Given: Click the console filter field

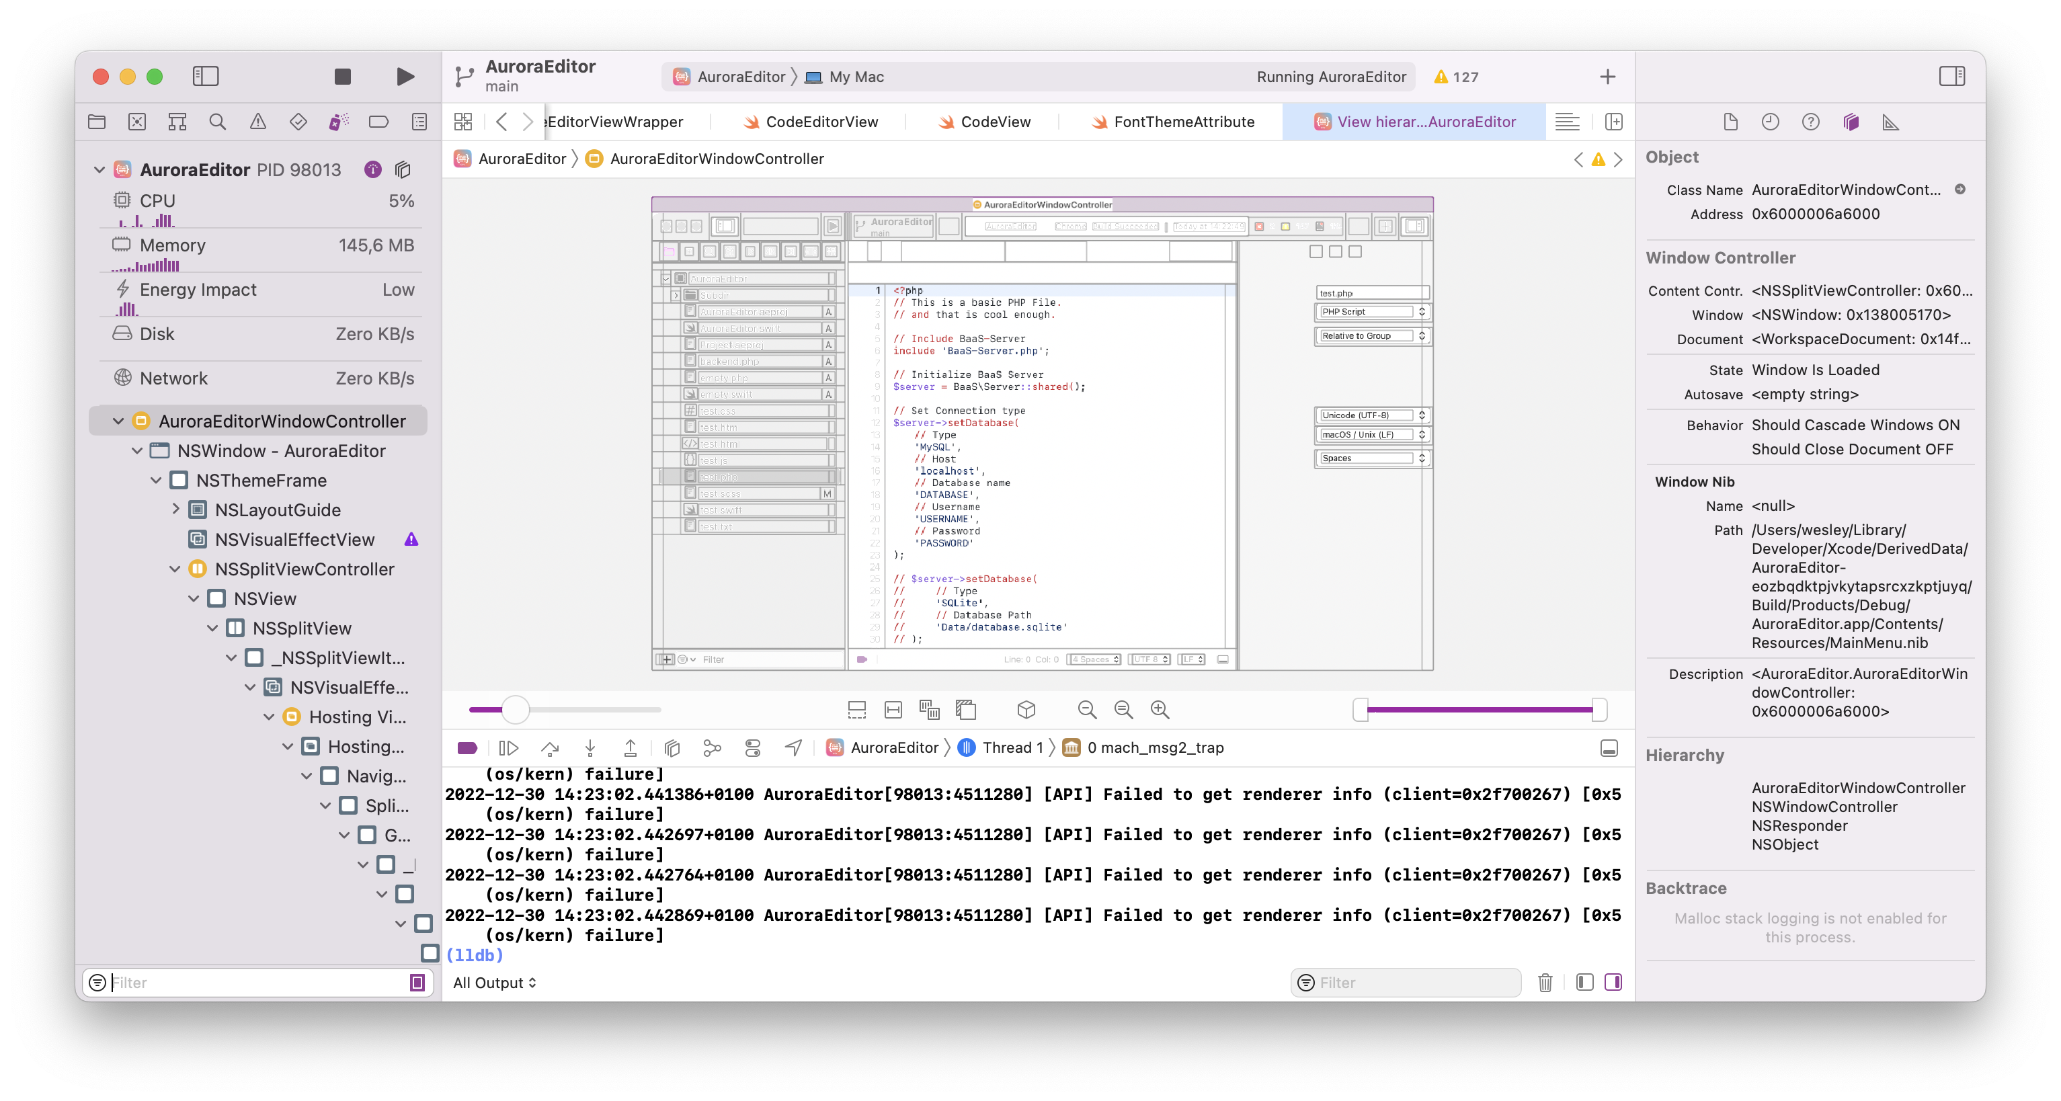Looking at the screenshot, I should click(x=1406, y=982).
